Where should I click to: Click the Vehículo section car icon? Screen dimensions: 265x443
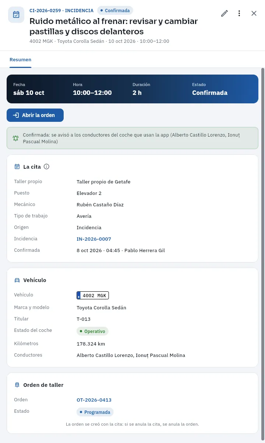[17, 280]
